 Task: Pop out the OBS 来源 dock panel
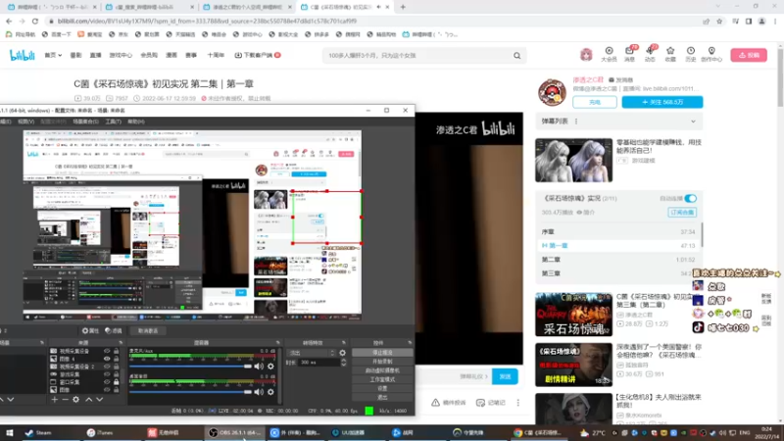tap(121, 342)
